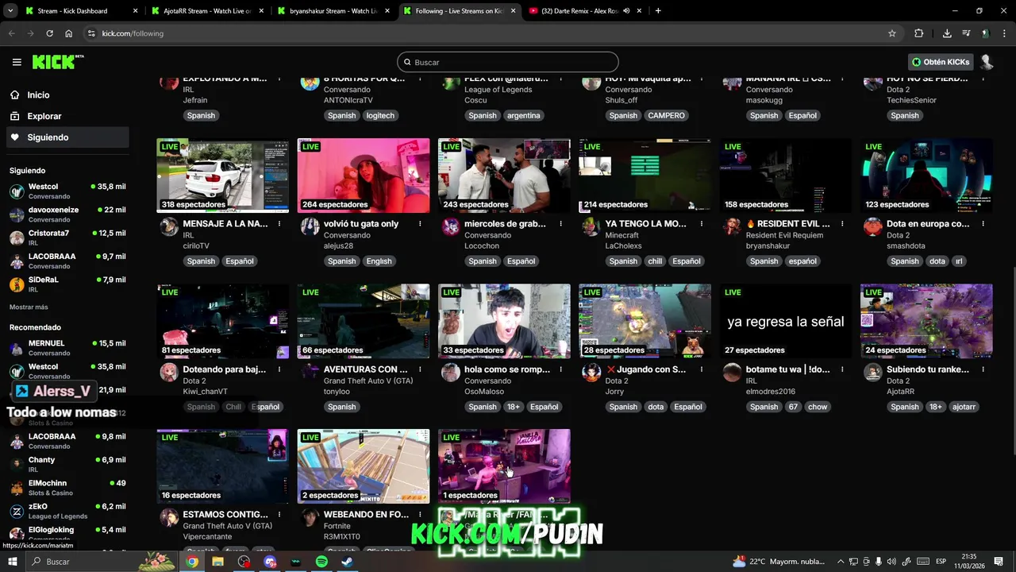Reload the page

[49, 33]
